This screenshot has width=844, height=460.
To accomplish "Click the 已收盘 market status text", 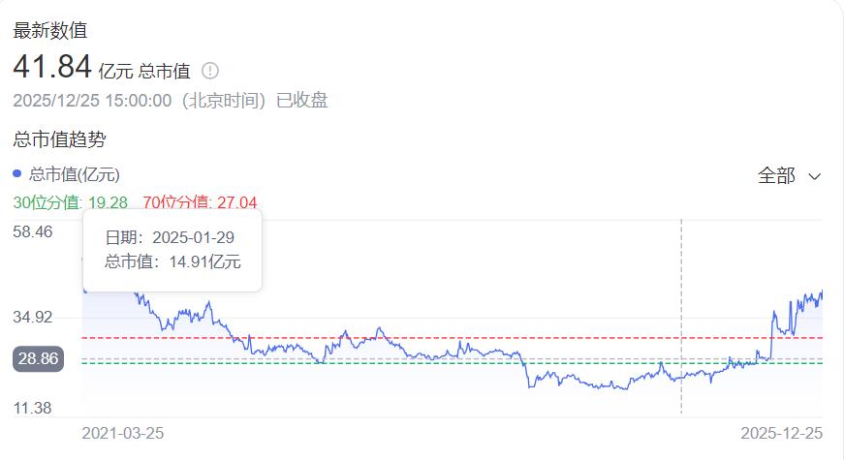I will 302,101.
